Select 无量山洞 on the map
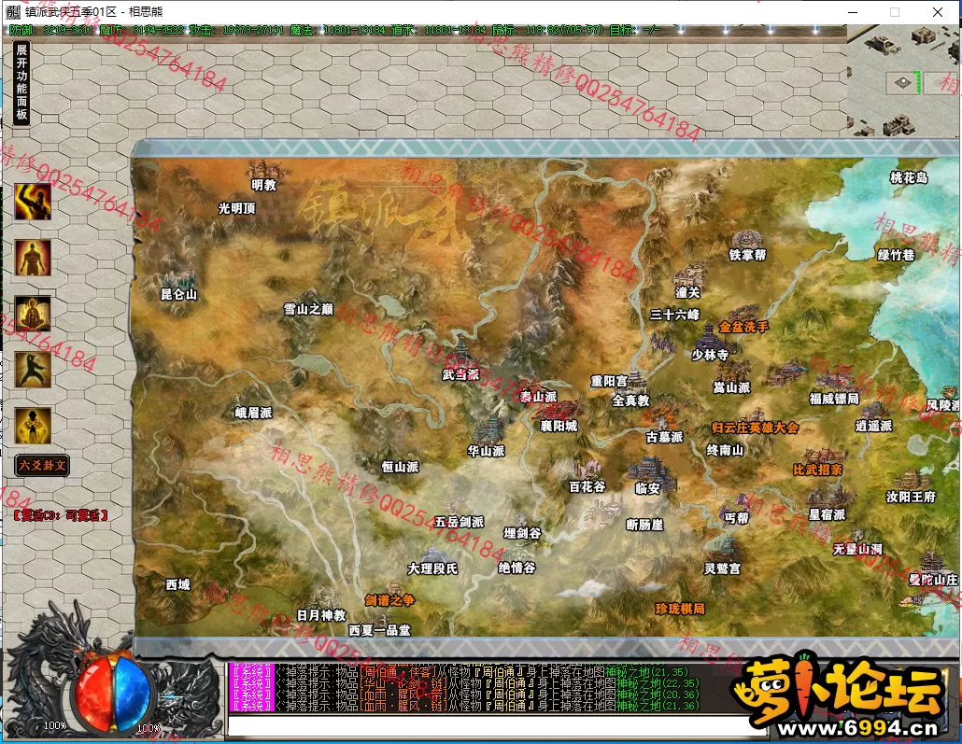This screenshot has height=744, width=962. [857, 549]
